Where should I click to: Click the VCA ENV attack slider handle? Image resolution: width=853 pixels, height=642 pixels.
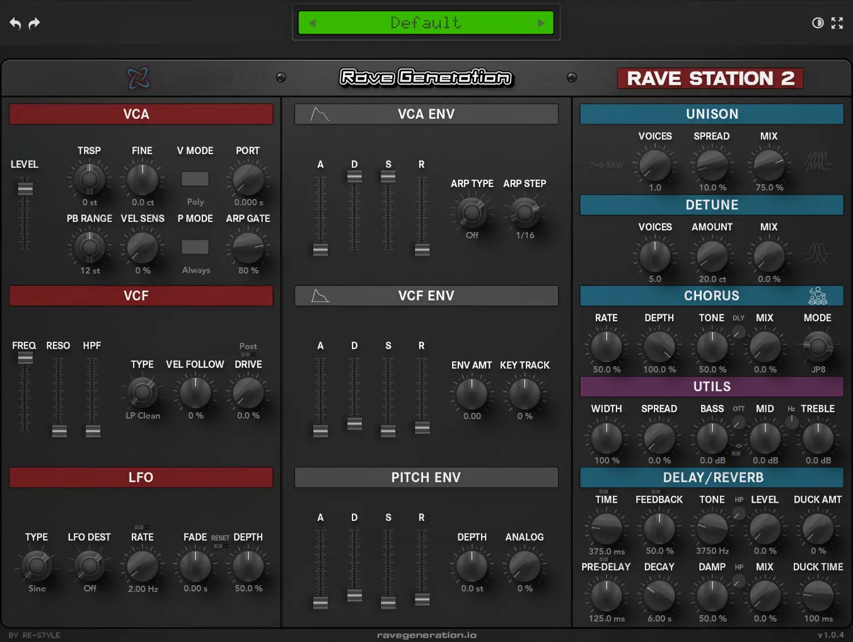click(320, 249)
